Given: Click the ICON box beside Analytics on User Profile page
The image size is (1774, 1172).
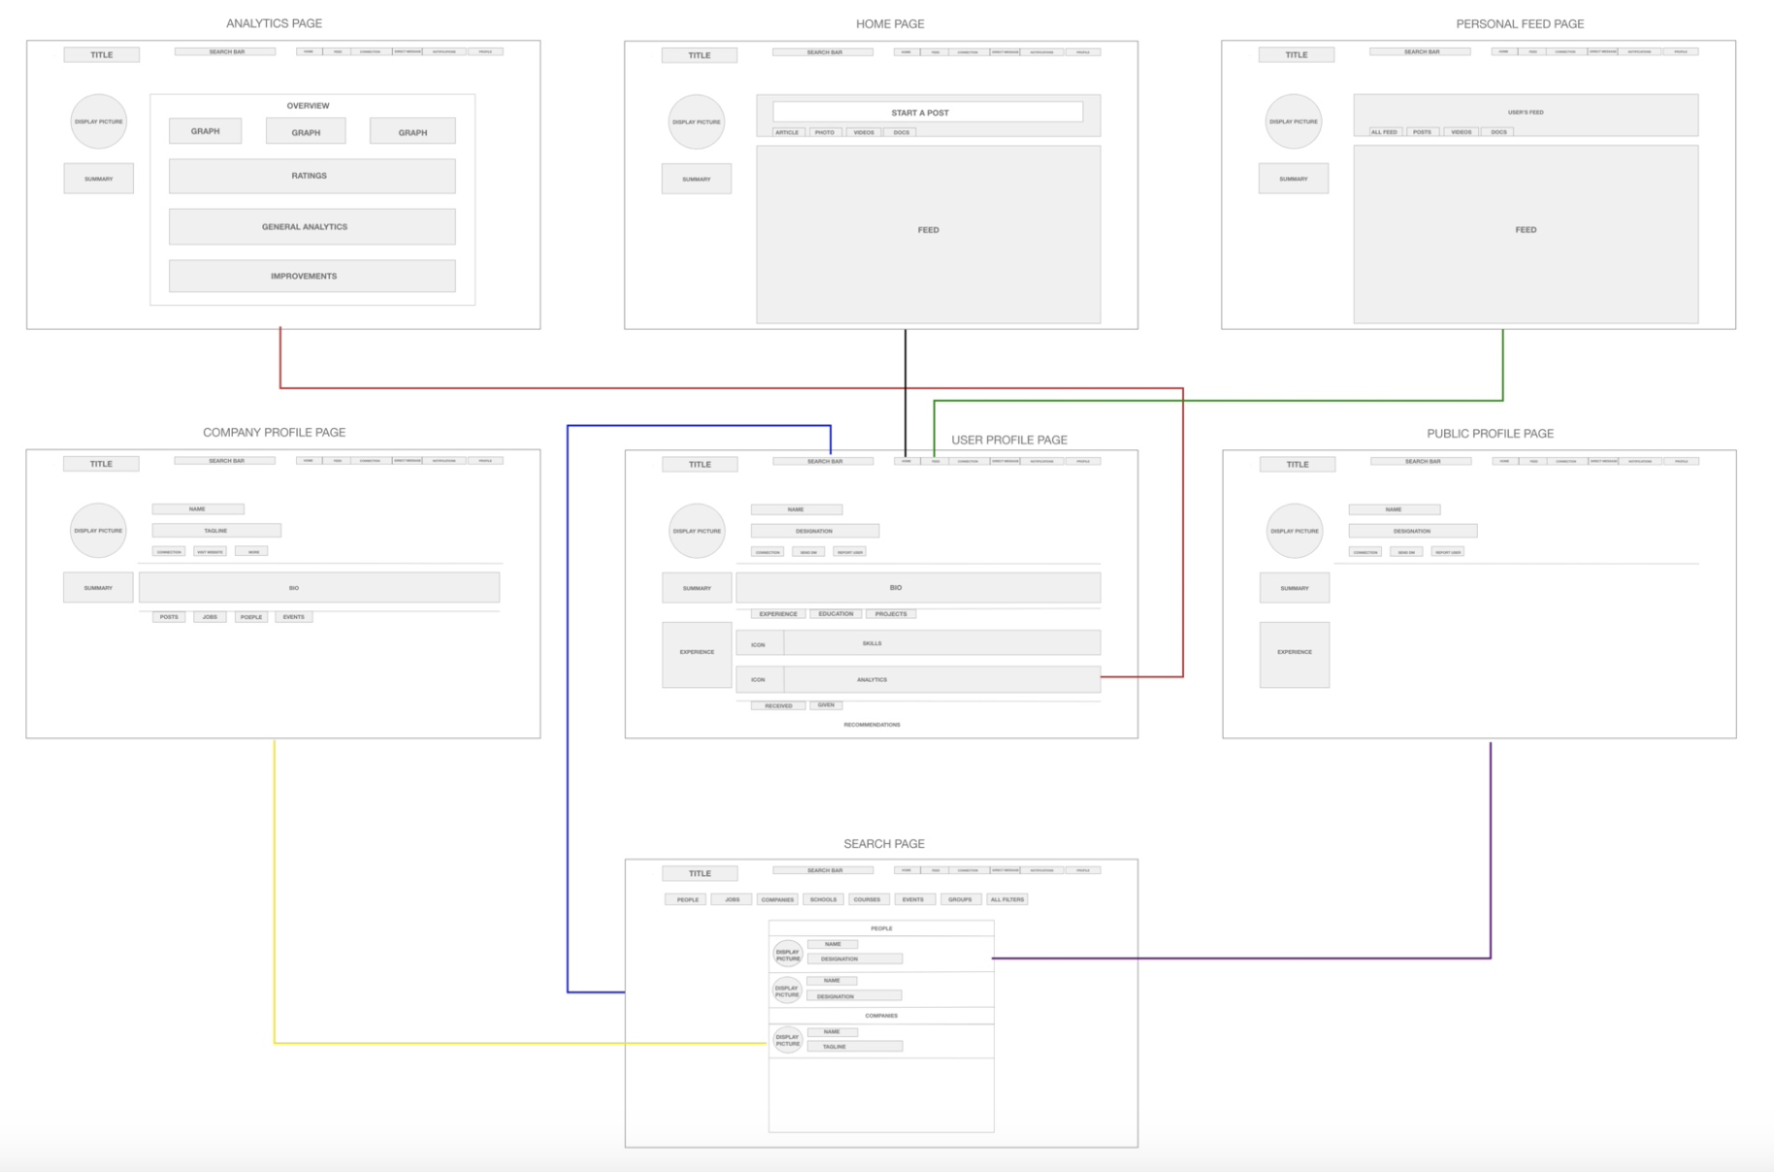Looking at the screenshot, I should coord(759,680).
